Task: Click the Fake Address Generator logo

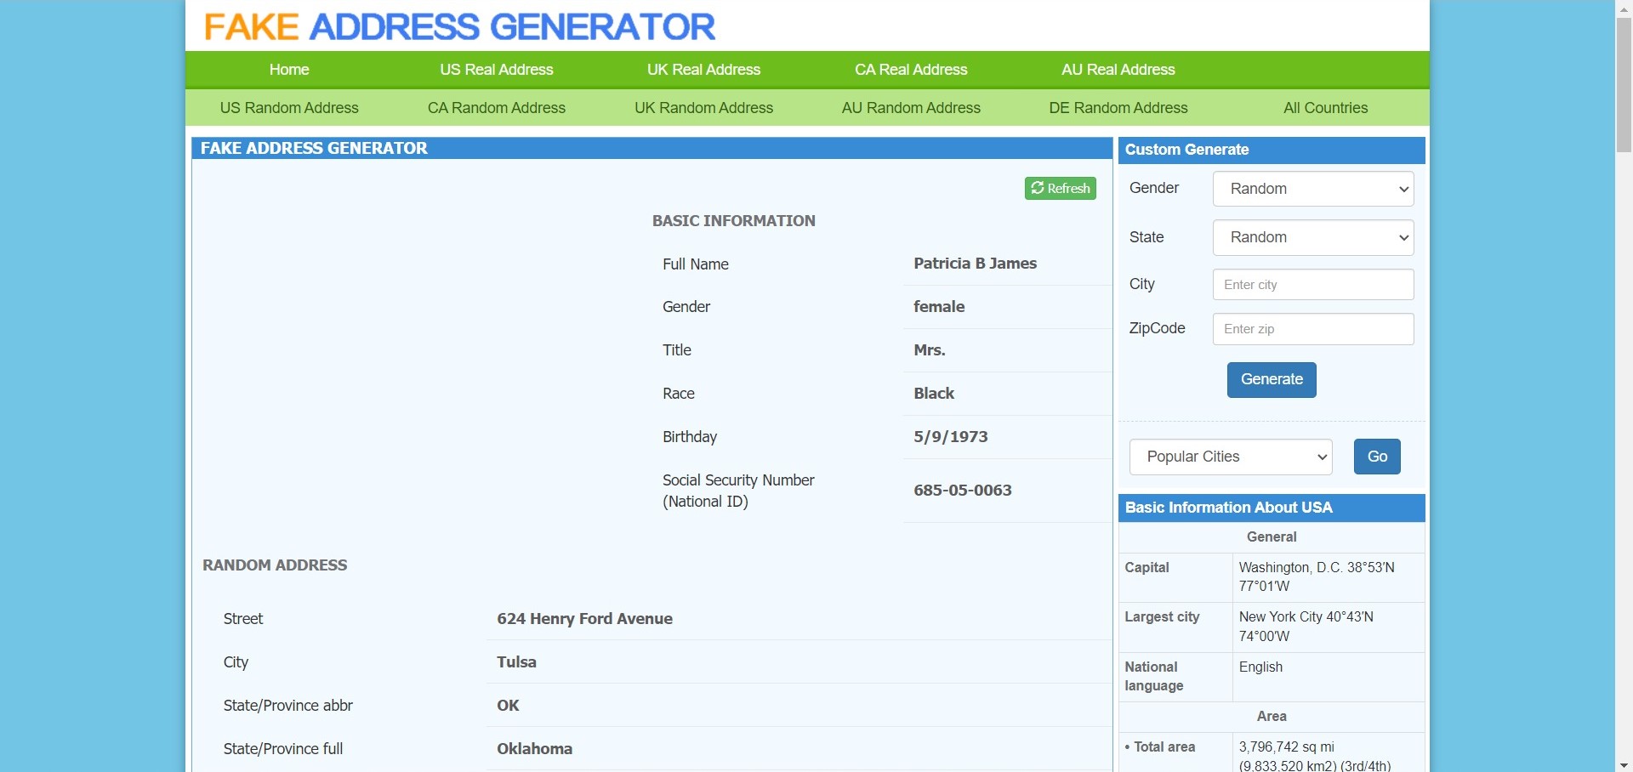Action: pyautogui.click(x=459, y=26)
